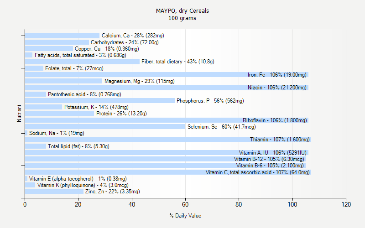
Task: Click the blue bar beside the Phosphorus label
Action: click(100, 101)
